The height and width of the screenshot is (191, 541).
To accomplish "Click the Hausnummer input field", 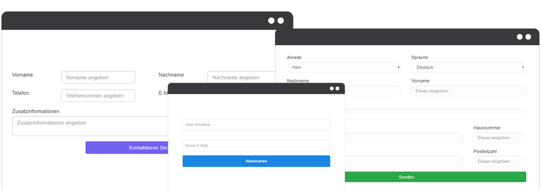I will point(500,138).
